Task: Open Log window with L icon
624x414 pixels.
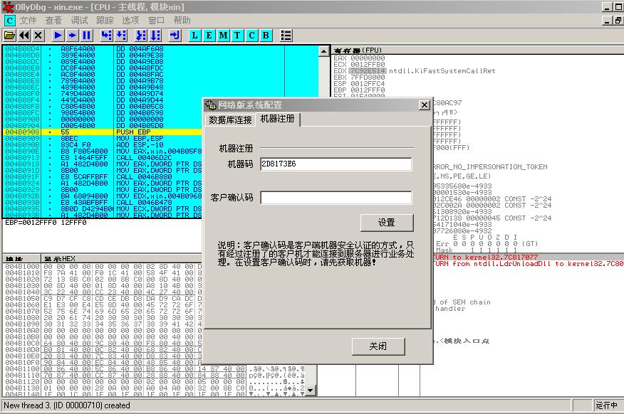Action: coord(194,36)
